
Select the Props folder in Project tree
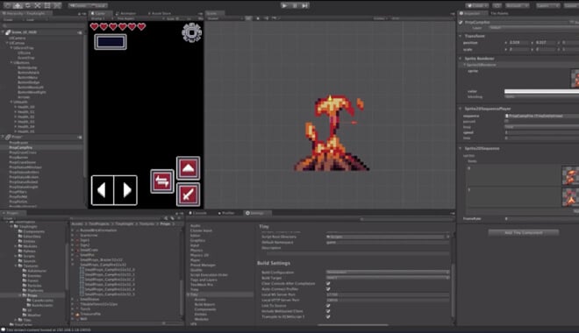tap(32, 295)
